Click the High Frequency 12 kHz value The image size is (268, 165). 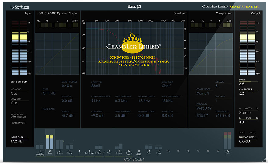click(x=167, y=101)
